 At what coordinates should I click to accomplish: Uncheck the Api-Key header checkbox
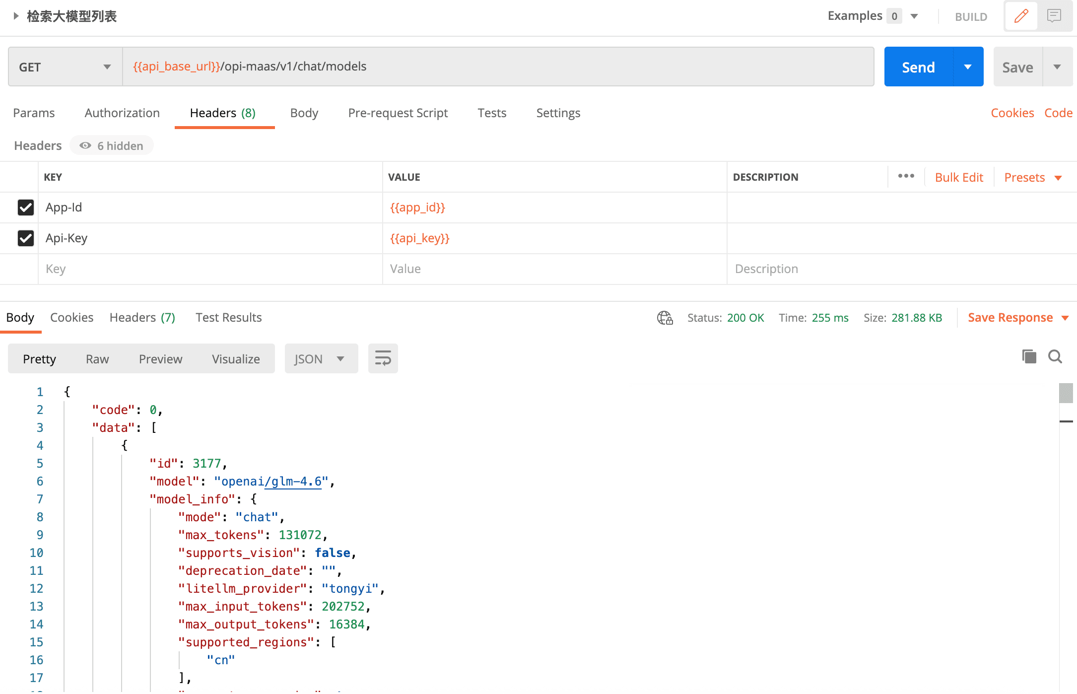pyautogui.click(x=26, y=238)
